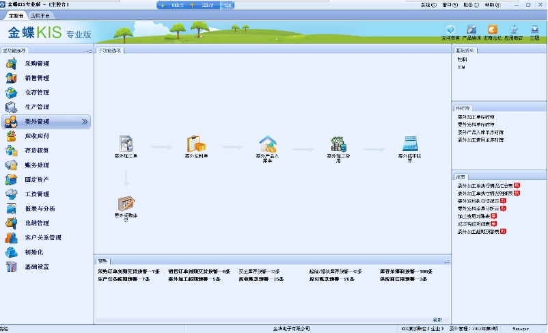Select the 报表 panel tab
Screen dimensions: 548x333
[x=461, y=176]
